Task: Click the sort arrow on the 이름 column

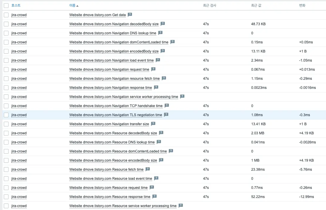Action: [77, 5]
